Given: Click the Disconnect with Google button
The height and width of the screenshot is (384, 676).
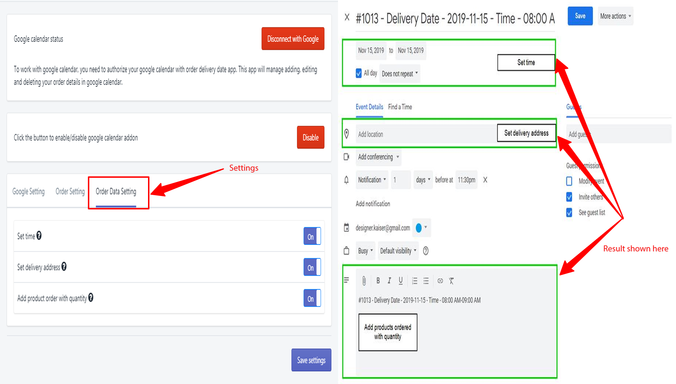Looking at the screenshot, I should (x=293, y=39).
